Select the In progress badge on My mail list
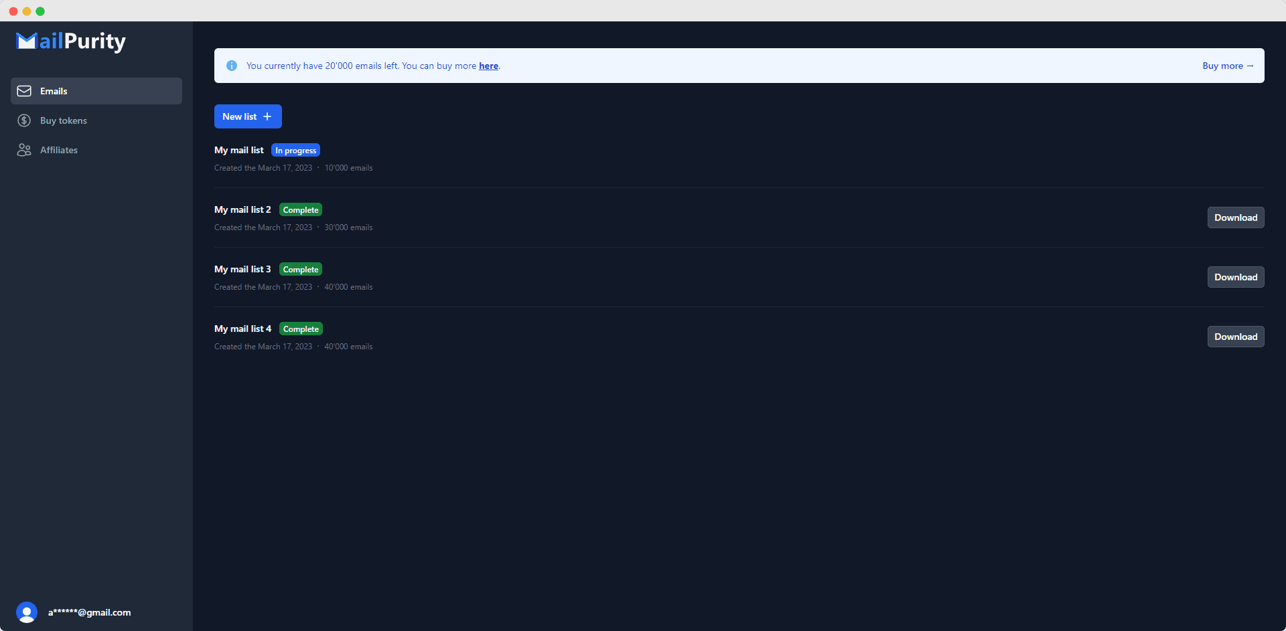 click(x=295, y=150)
